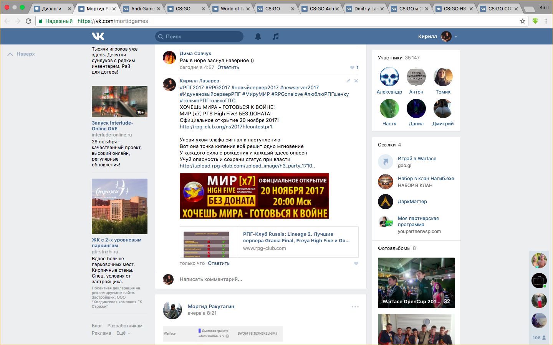Delete Кирилл Лазарев's comment
553x345 pixels.
click(x=356, y=80)
